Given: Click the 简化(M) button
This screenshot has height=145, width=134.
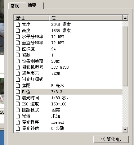Looking at the screenshot, I should pos(111,139).
